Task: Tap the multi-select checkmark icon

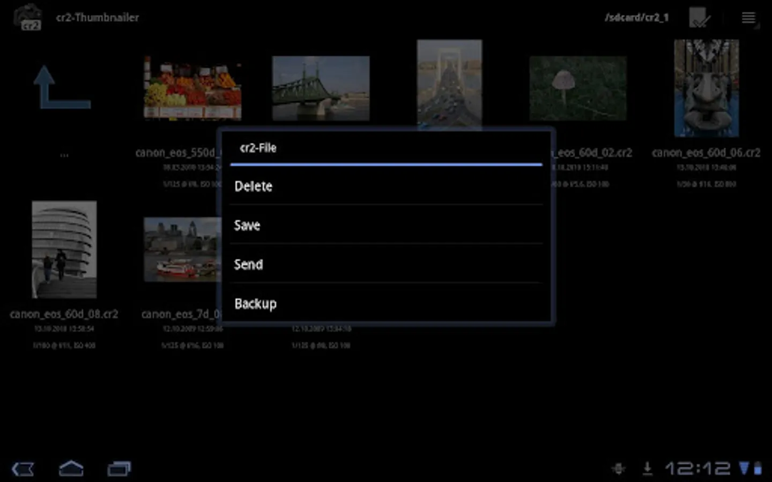Action: tap(700, 18)
